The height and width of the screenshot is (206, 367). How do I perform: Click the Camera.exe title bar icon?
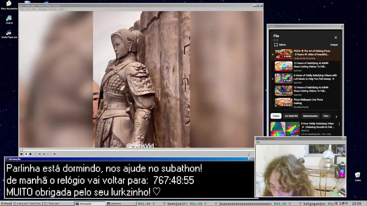257,138
